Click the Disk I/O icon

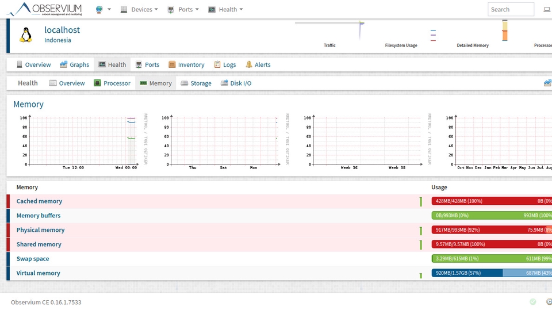(x=225, y=83)
